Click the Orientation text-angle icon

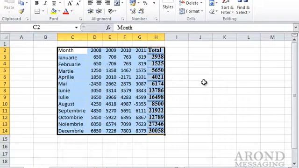pyautogui.click(x=111, y=11)
